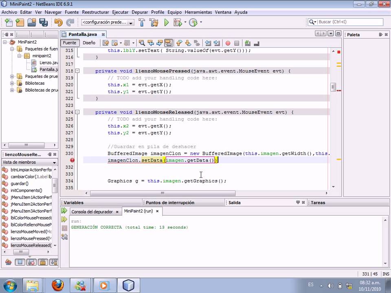391x293 pixels.
Task: Toggle Bookmark in editor toolbar
Action: 197,43
